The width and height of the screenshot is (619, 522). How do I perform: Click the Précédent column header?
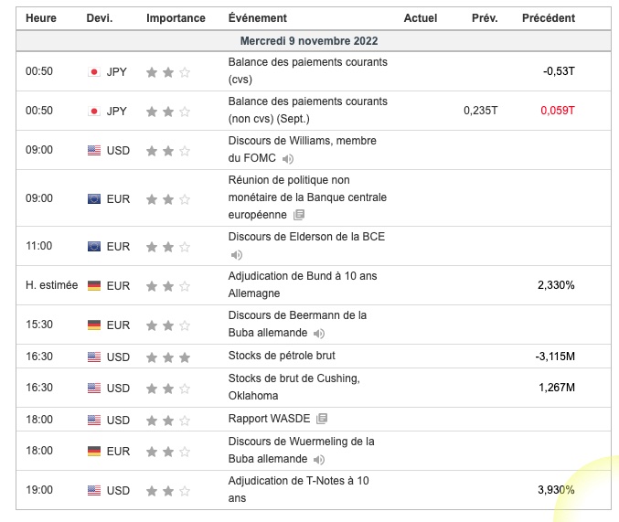pos(549,18)
